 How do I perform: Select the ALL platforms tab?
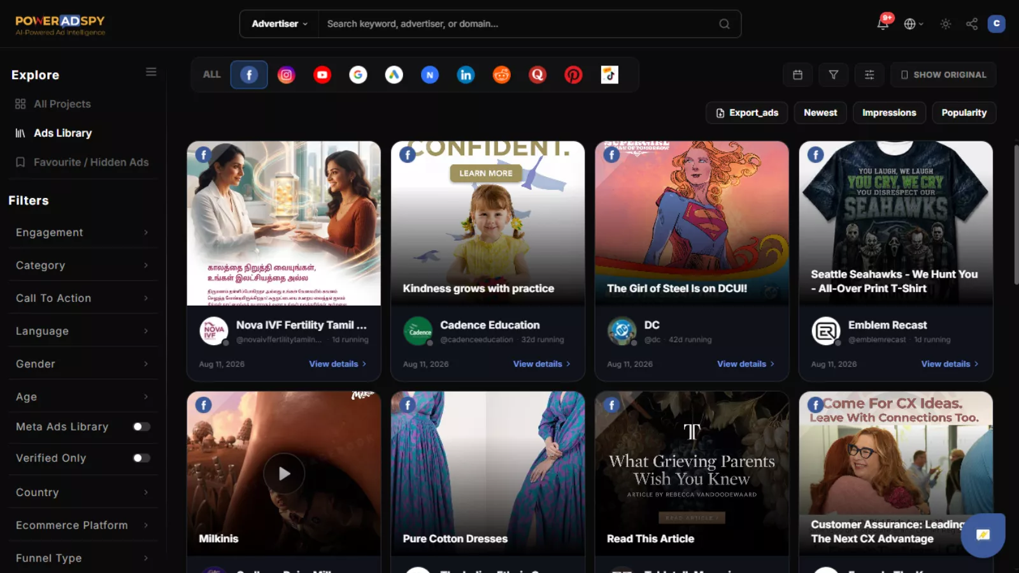(212, 75)
